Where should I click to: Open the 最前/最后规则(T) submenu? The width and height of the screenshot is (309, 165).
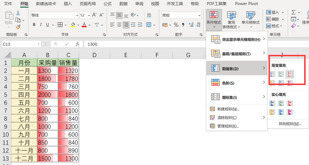[237, 54]
